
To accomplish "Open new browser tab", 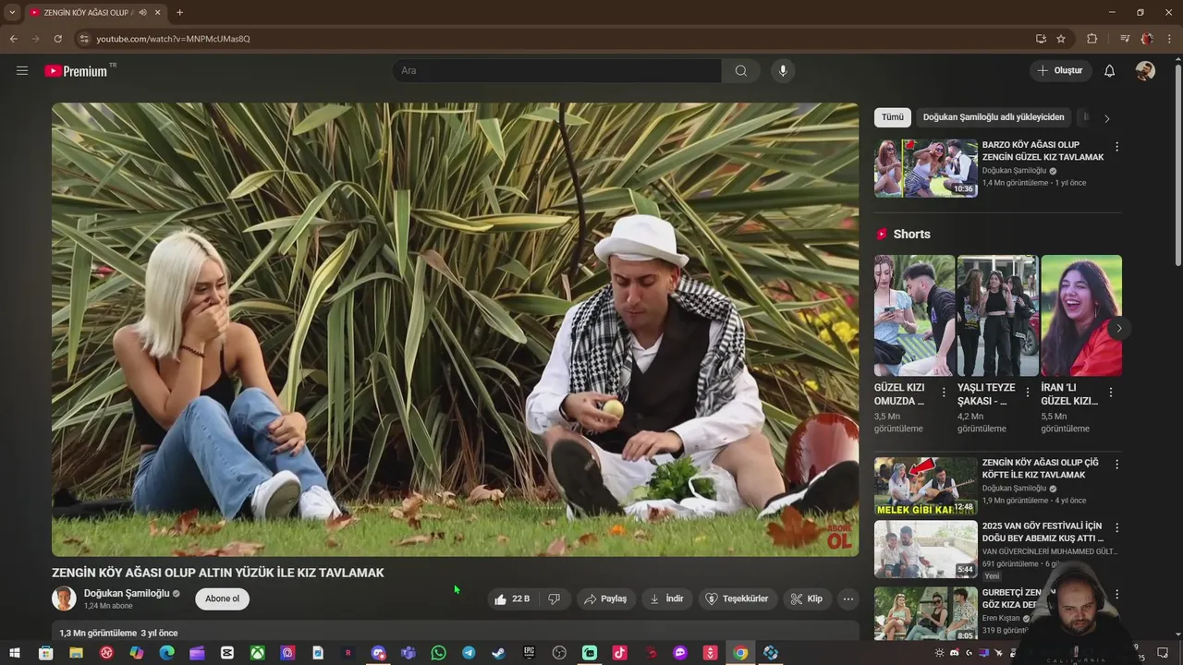I will click(x=179, y=12).
